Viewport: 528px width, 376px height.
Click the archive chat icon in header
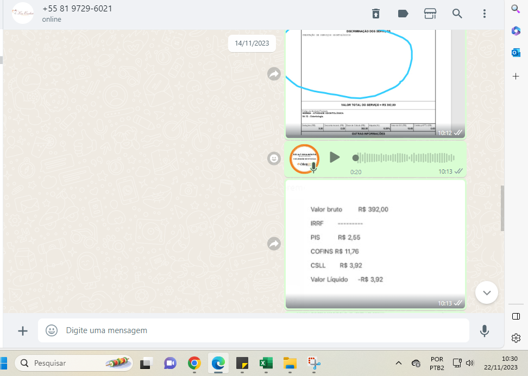tap(376, 14)
